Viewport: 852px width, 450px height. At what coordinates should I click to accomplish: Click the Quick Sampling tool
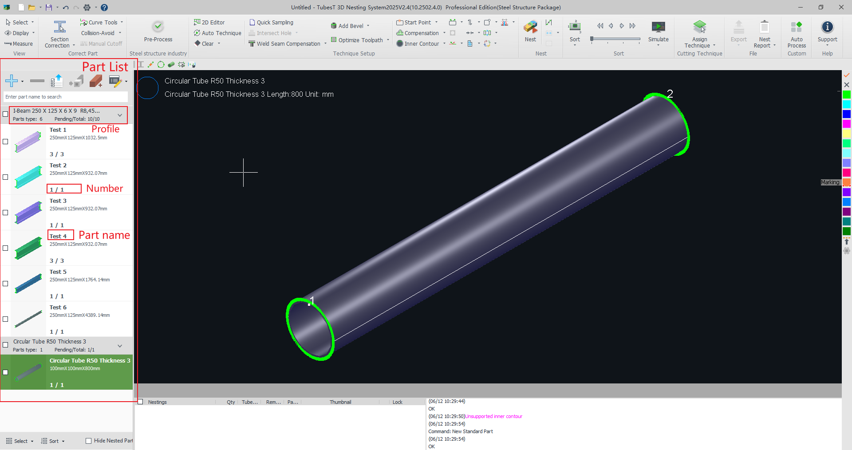(271, 22)
